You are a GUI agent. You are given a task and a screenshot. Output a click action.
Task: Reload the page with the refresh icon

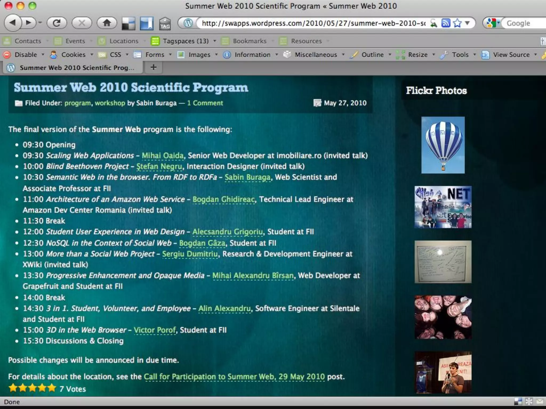57,23
